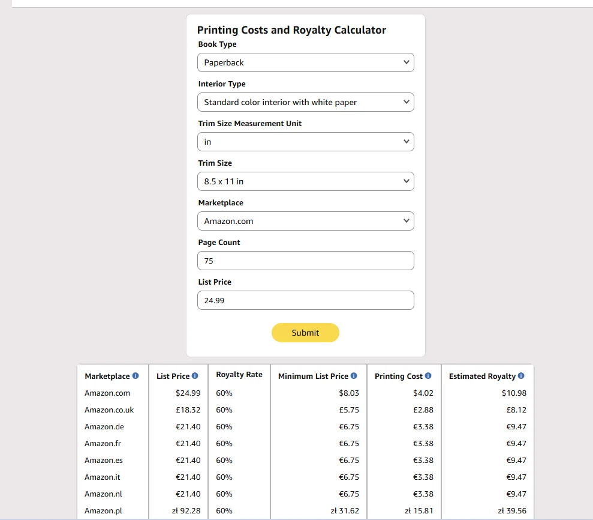Click the yellow Submit button

pyautogui.click(x=305, y=333)
